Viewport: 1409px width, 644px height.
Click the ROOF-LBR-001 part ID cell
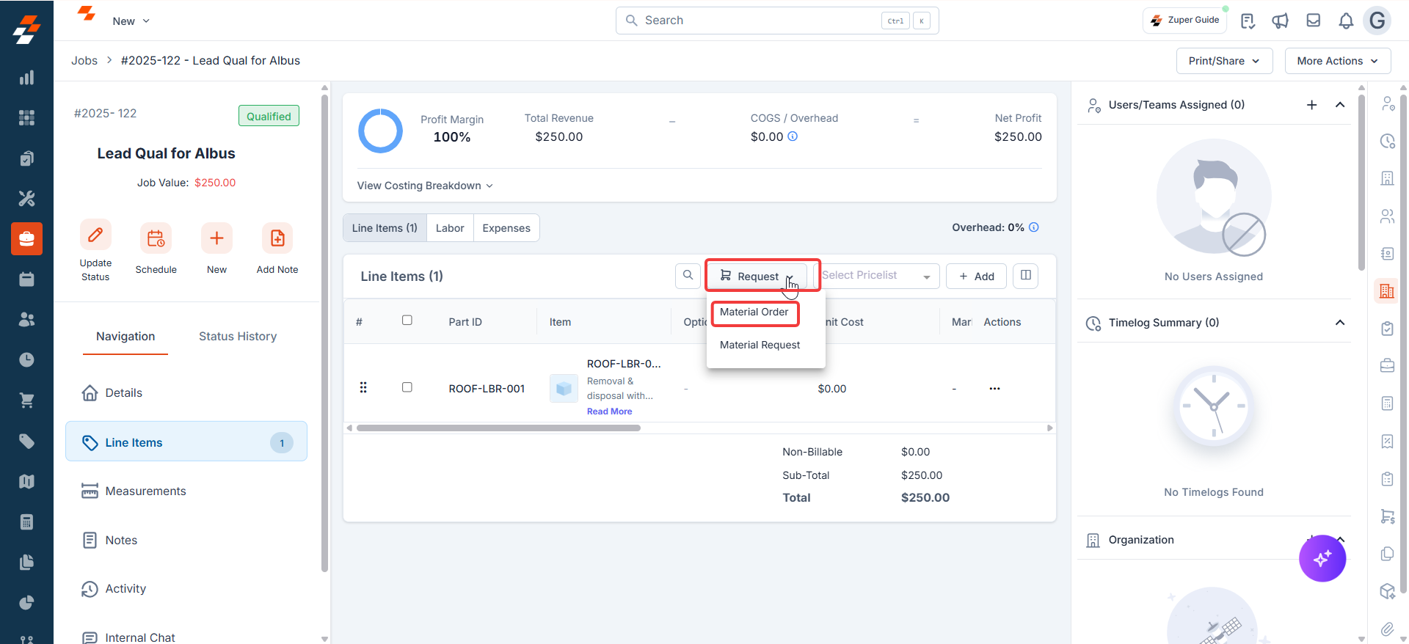click(487, 389)
